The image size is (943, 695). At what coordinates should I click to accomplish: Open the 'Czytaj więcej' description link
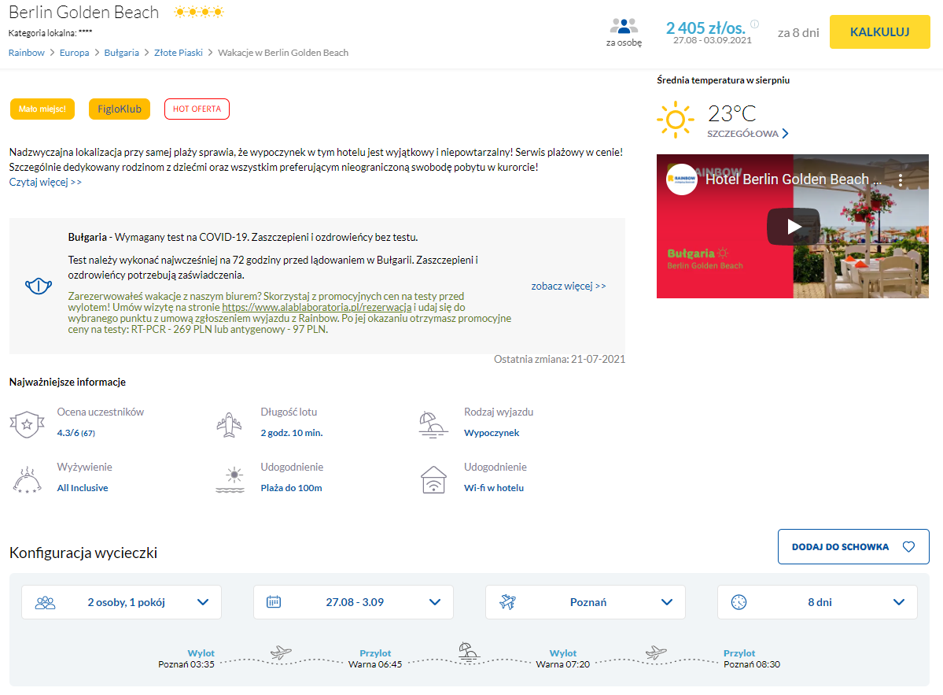pos(46,182)
